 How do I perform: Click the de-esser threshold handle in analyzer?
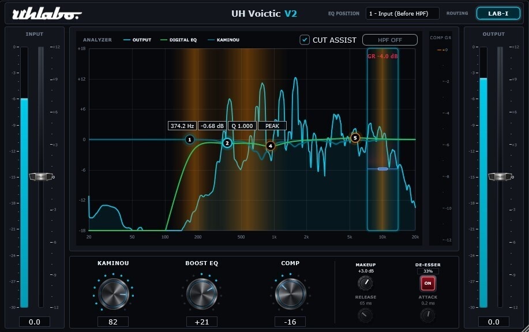pos(382,169)
